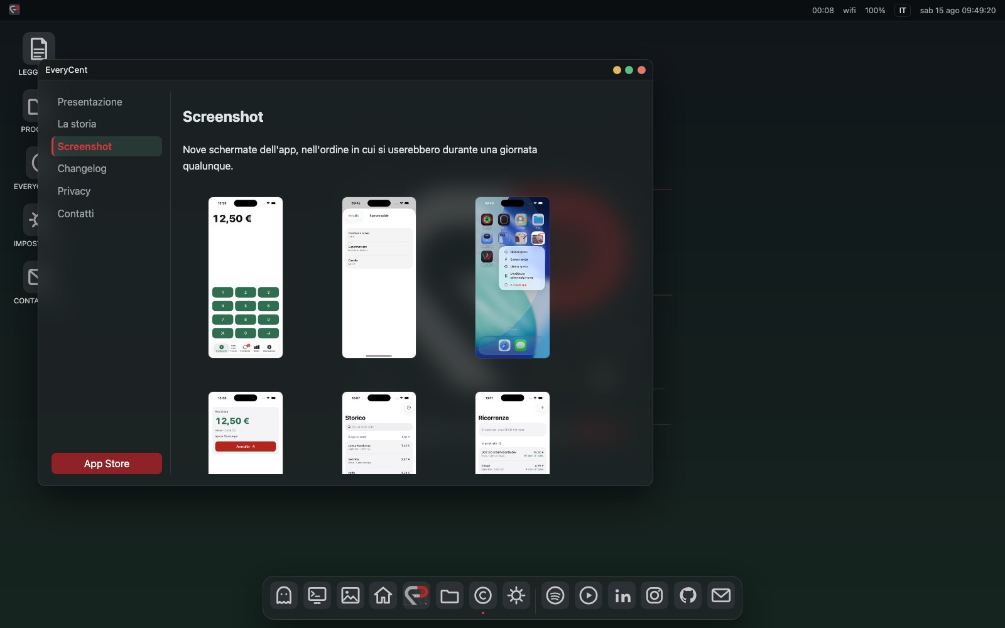Open the Ricorrenze screenshot thumbnail
Image resolution: width=1005 pixels, height=628 pixels.
pos(513,433)
